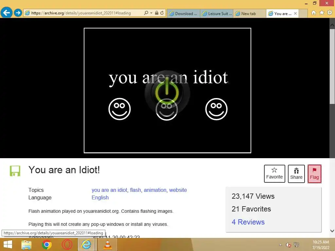Open the 'animation' topic link
This screenshot has width=335, height=251.
pos(155,190)
